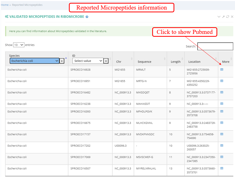Open More details for SPROECO16928 row
The height and width of the screenshot is (177, 235).
point(222,70)
